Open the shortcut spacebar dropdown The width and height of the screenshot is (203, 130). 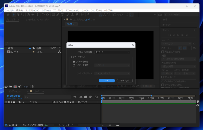(177, 44)
